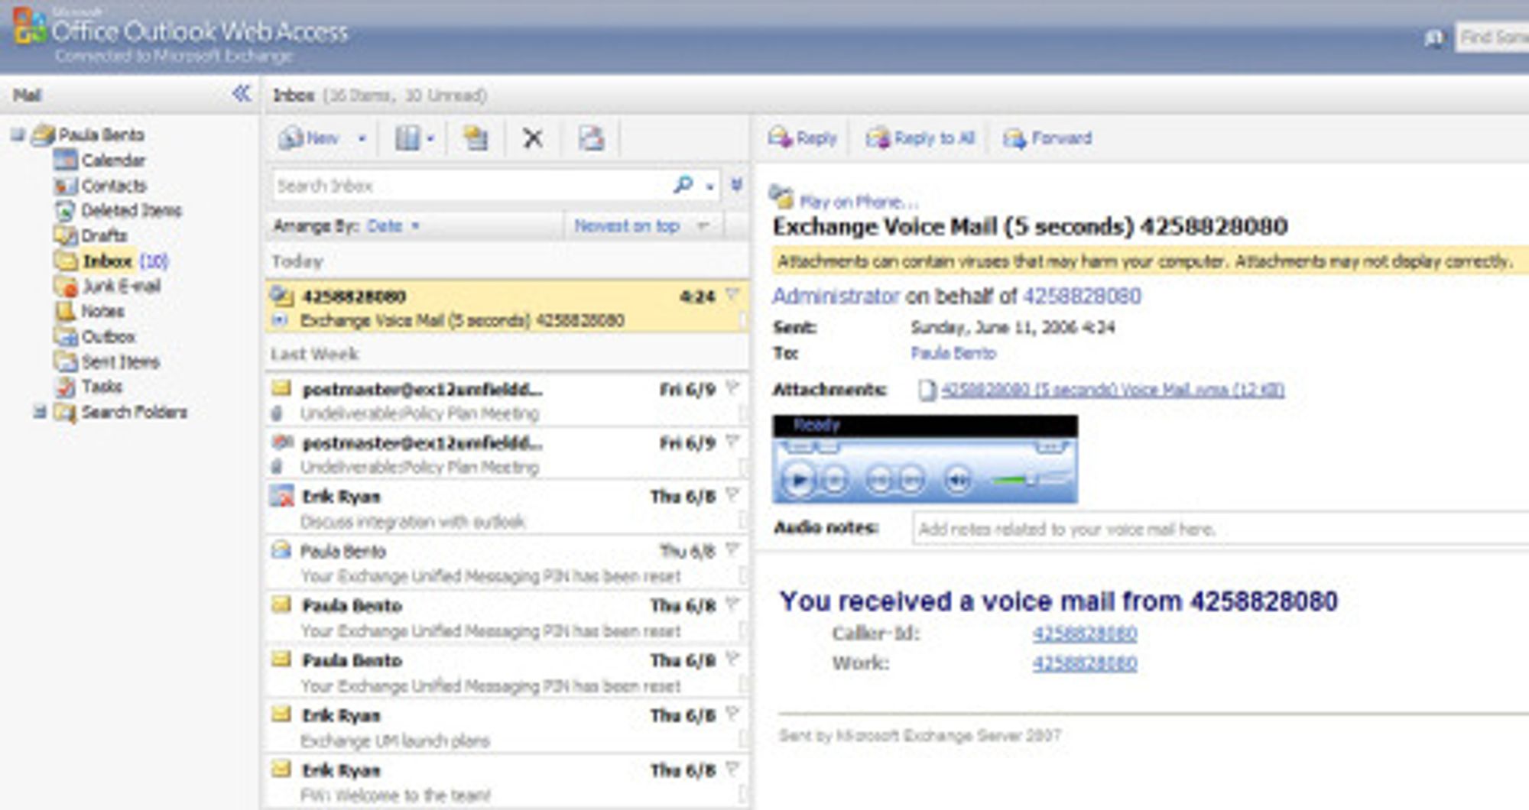Image resolution: width=1529 pixels, height=810 pixels.
Task: Open the Arrange By Date dropdown
Action: [x=393, y=225]
